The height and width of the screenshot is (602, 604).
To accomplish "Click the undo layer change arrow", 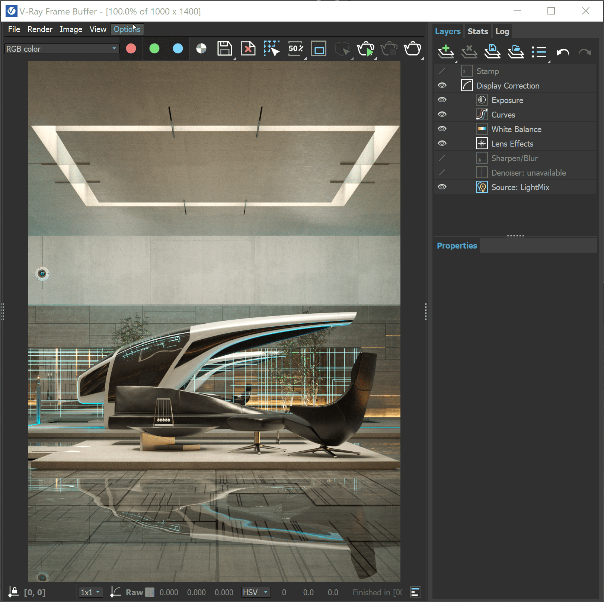I will pos(562,52).
